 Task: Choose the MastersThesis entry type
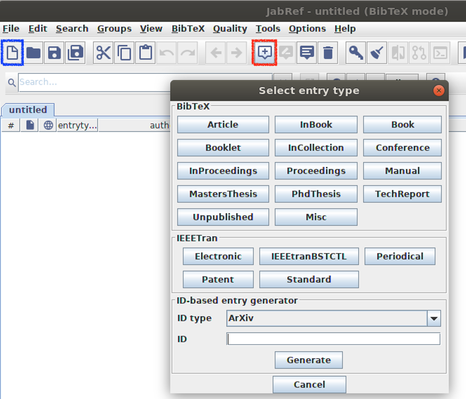tap(223, 194)
